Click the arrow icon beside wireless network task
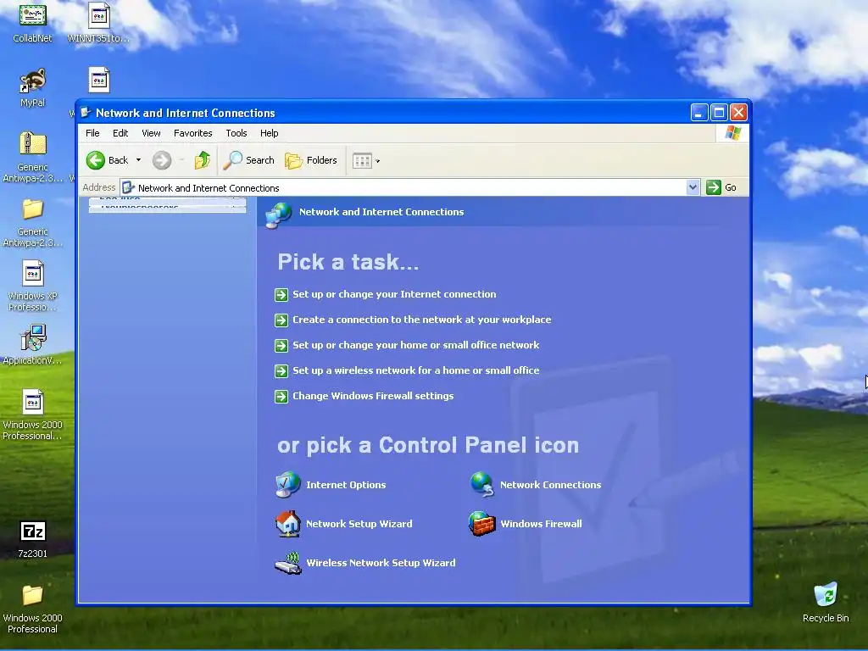Image resolution: width=868 pixels, height=651 pixels. pos(281,371)
